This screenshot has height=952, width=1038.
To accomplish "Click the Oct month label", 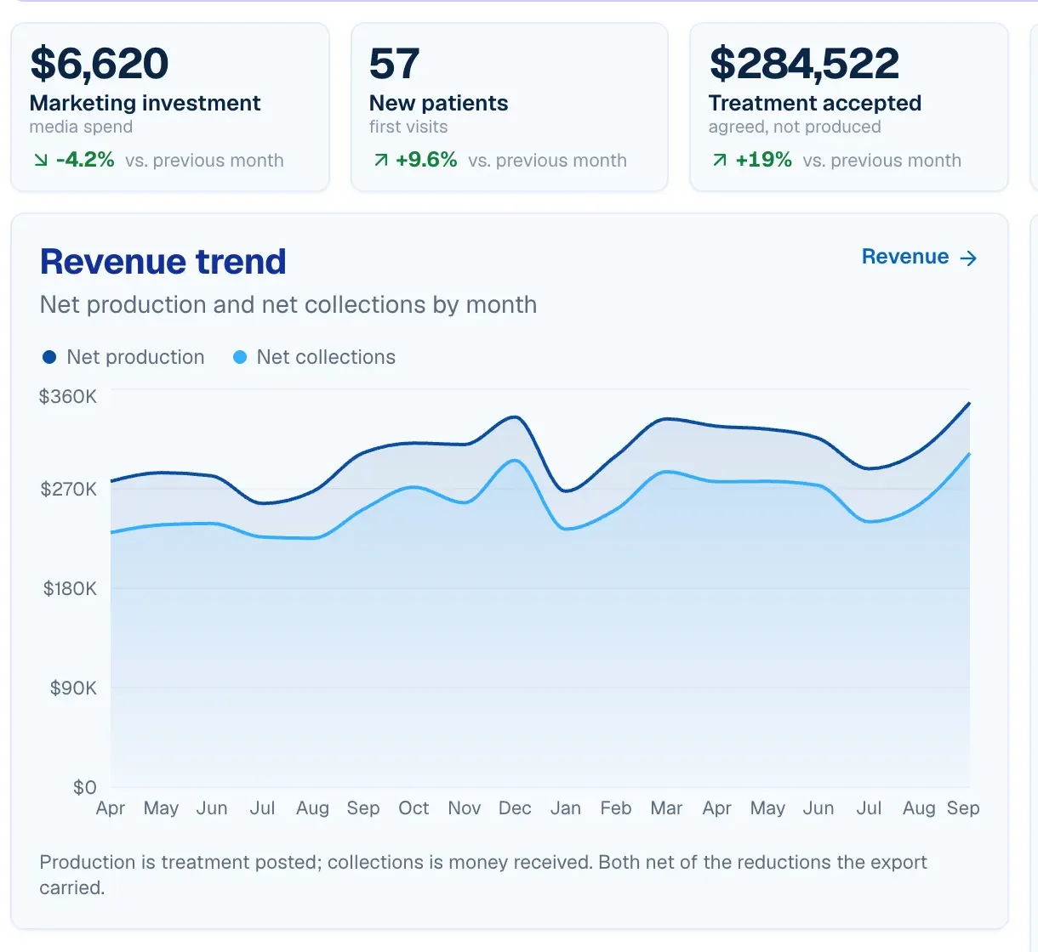I will click(x=413, y=808).
